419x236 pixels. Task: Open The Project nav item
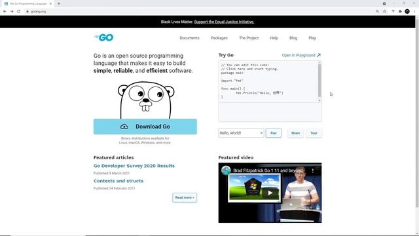(x=249, y=38)
